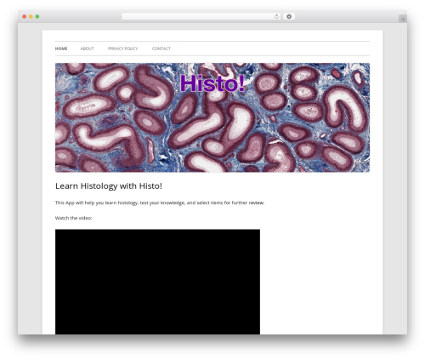
Task: Maximize the window with the green button
Action: (x=37, y=16)
